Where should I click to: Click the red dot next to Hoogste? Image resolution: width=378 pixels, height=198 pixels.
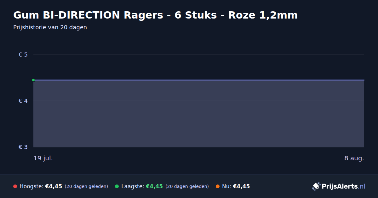pos(15,186)
